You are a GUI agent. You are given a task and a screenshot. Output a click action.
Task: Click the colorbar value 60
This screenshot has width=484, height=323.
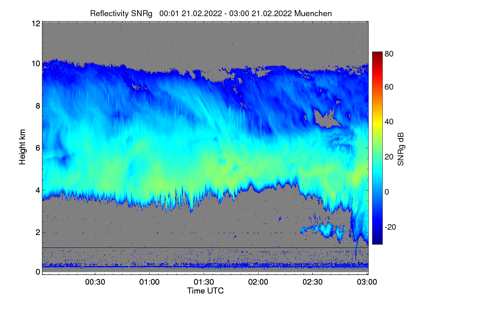390,87
